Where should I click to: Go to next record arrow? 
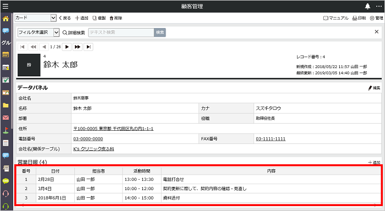(67, 47)
